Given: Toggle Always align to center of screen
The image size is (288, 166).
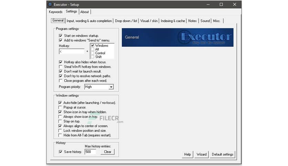Looking at the screenshot, I should [60, 126].
